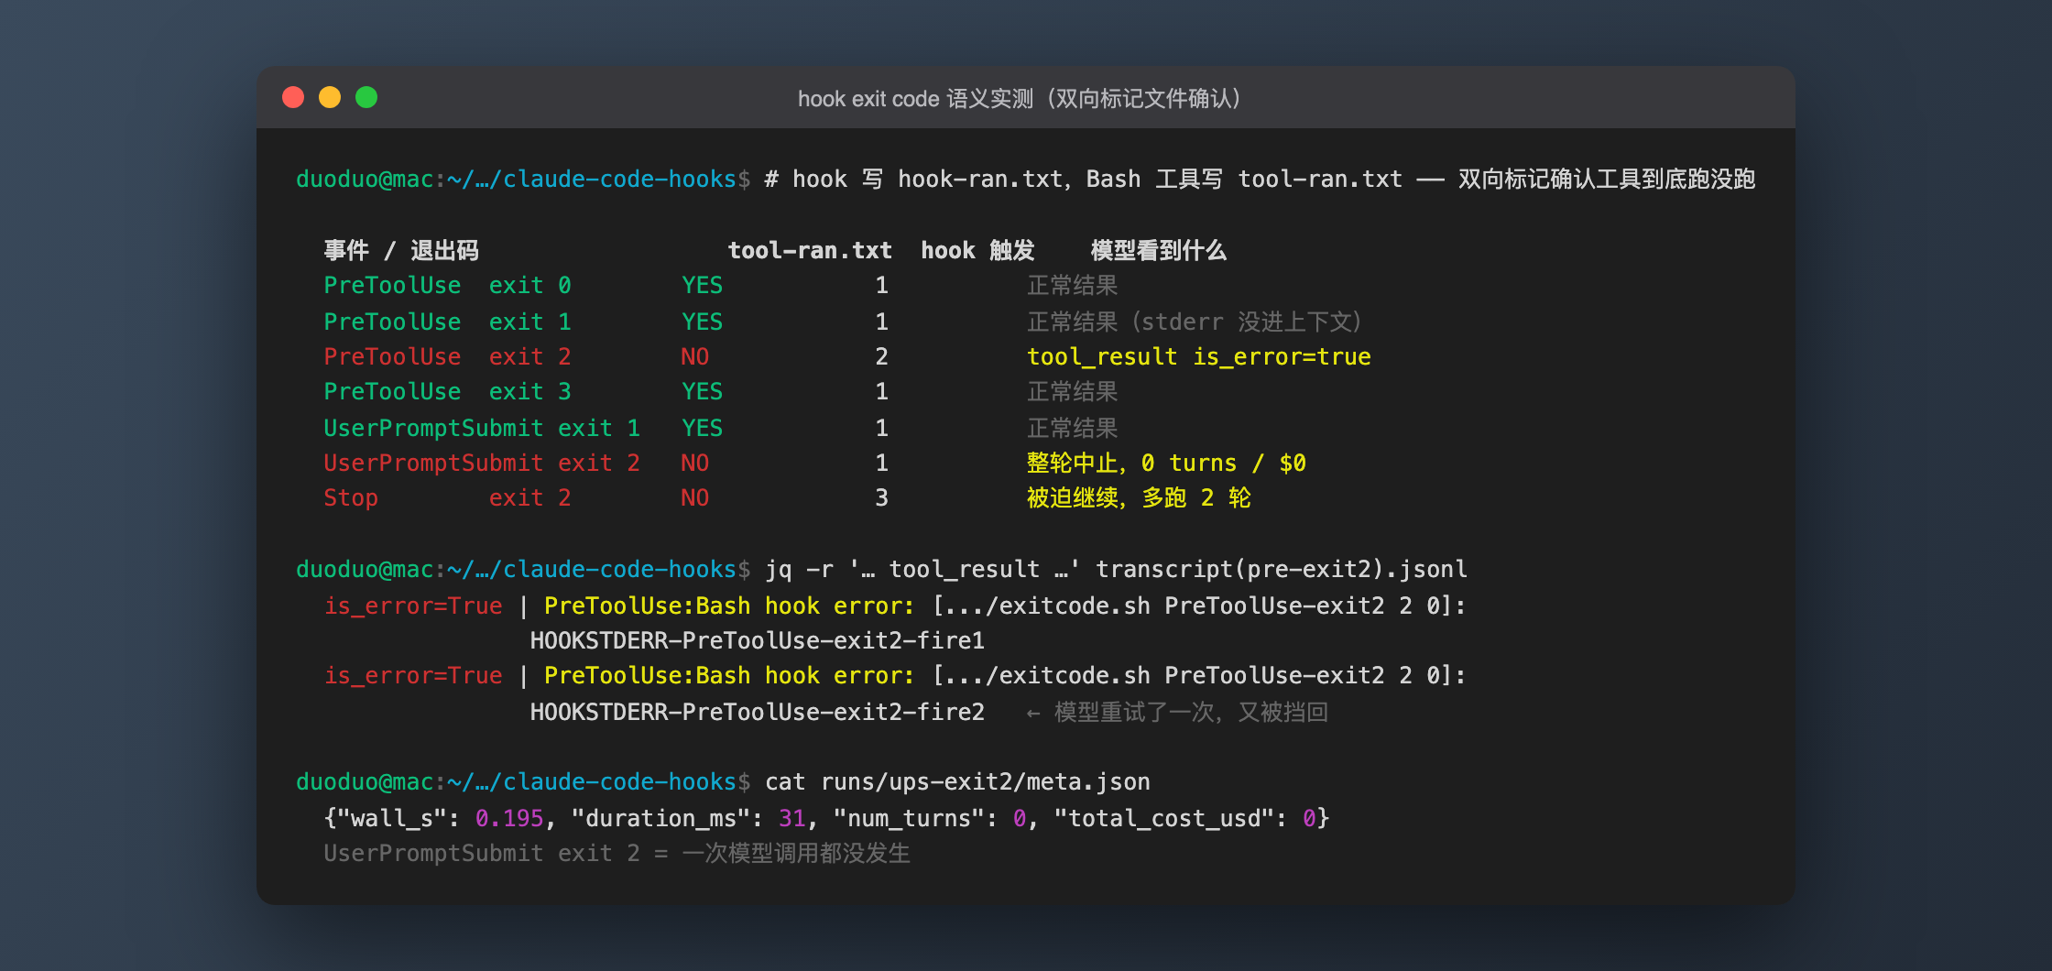The image size is (2052, 971).
Task: Click the yellow minimize window button
Action: point(330,97)
